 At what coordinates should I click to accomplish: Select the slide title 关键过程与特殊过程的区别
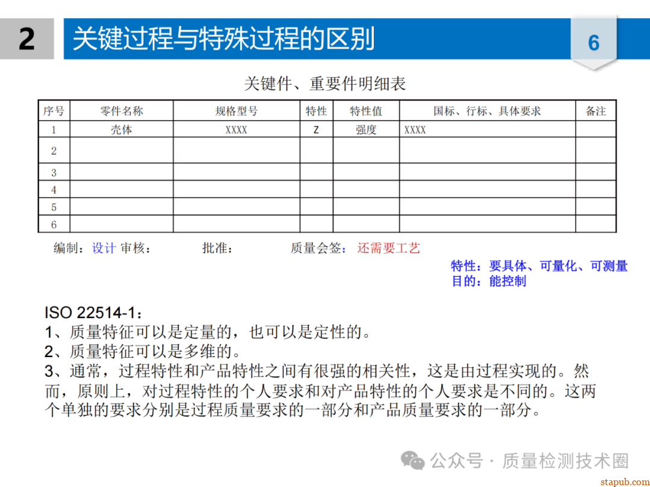click(x=224, y=39)
